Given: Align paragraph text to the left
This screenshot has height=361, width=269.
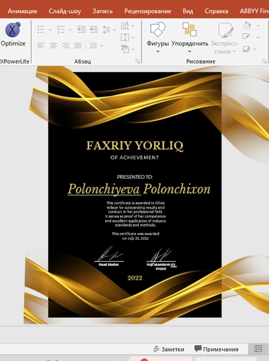Looking at the screenshot, I should 41,46.
